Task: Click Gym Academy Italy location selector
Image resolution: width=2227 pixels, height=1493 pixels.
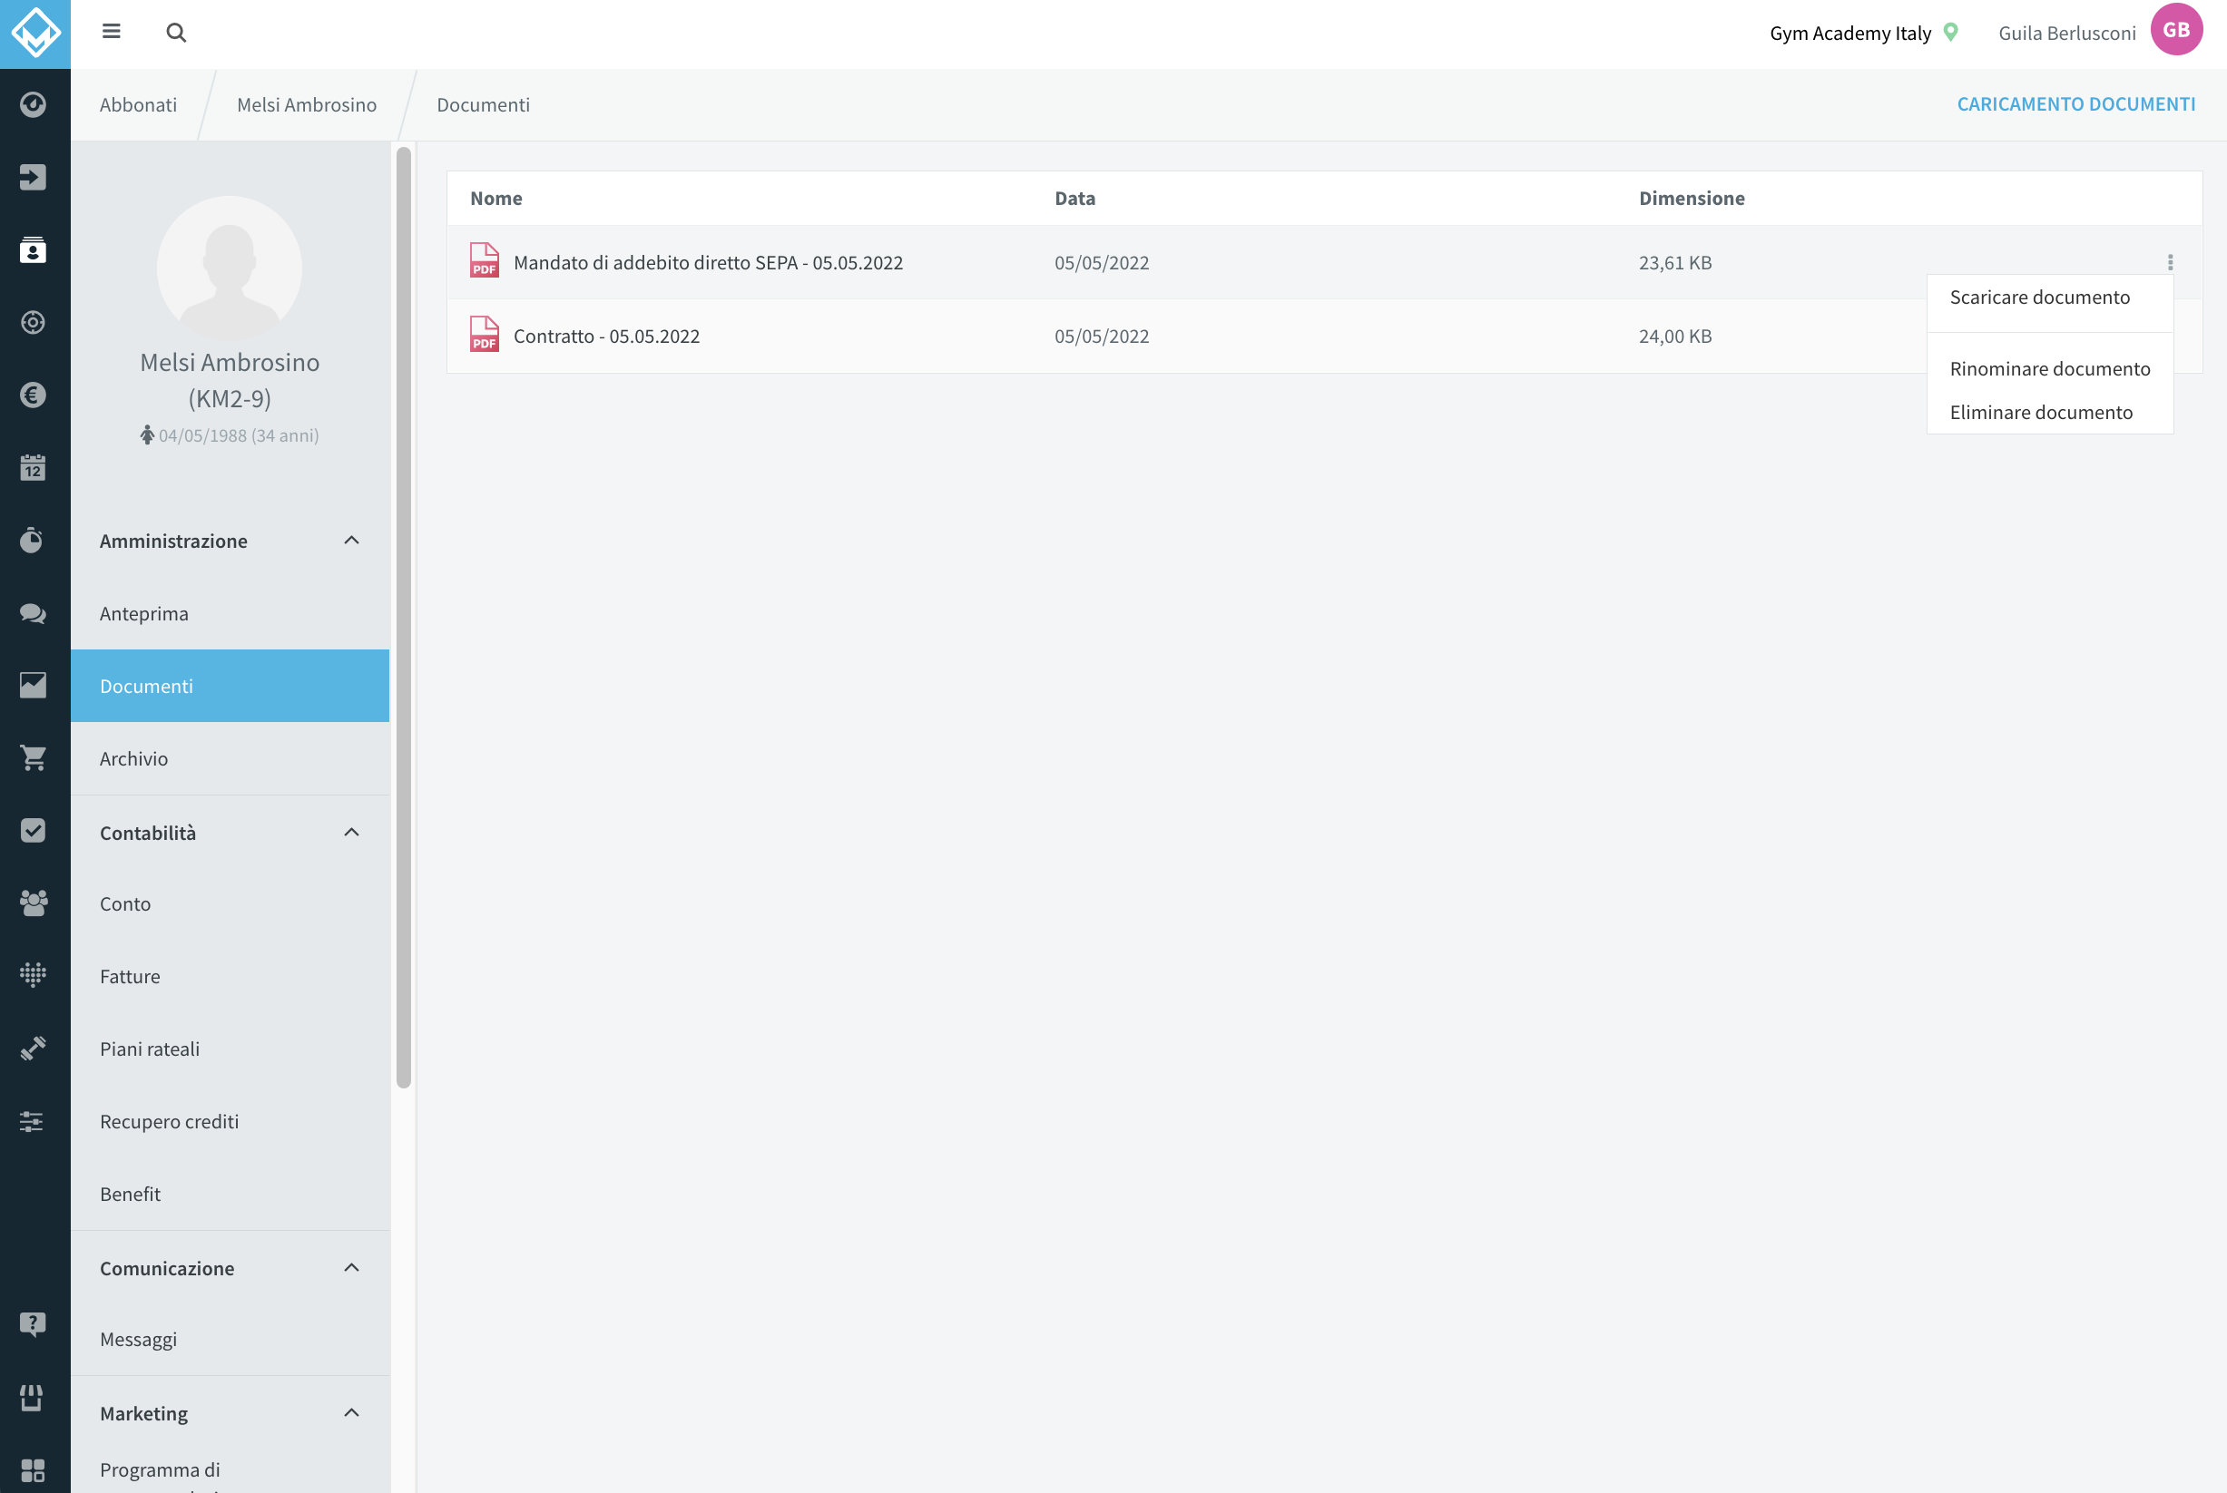Action: pyautogui.click(x=1849, y=34)
